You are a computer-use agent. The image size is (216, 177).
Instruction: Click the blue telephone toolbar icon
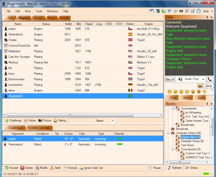170,11
